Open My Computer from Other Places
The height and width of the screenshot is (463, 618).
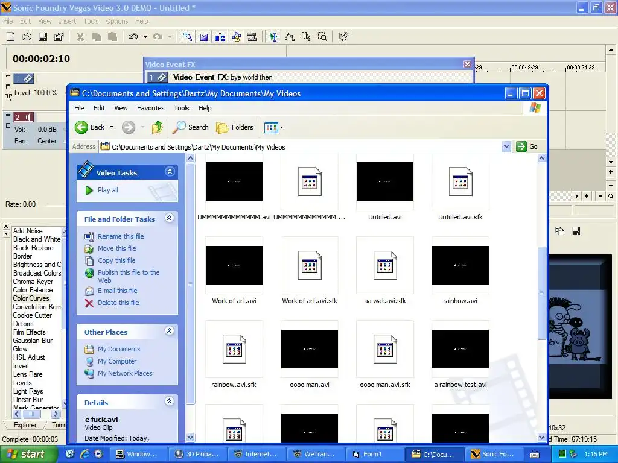pos(117,361)
